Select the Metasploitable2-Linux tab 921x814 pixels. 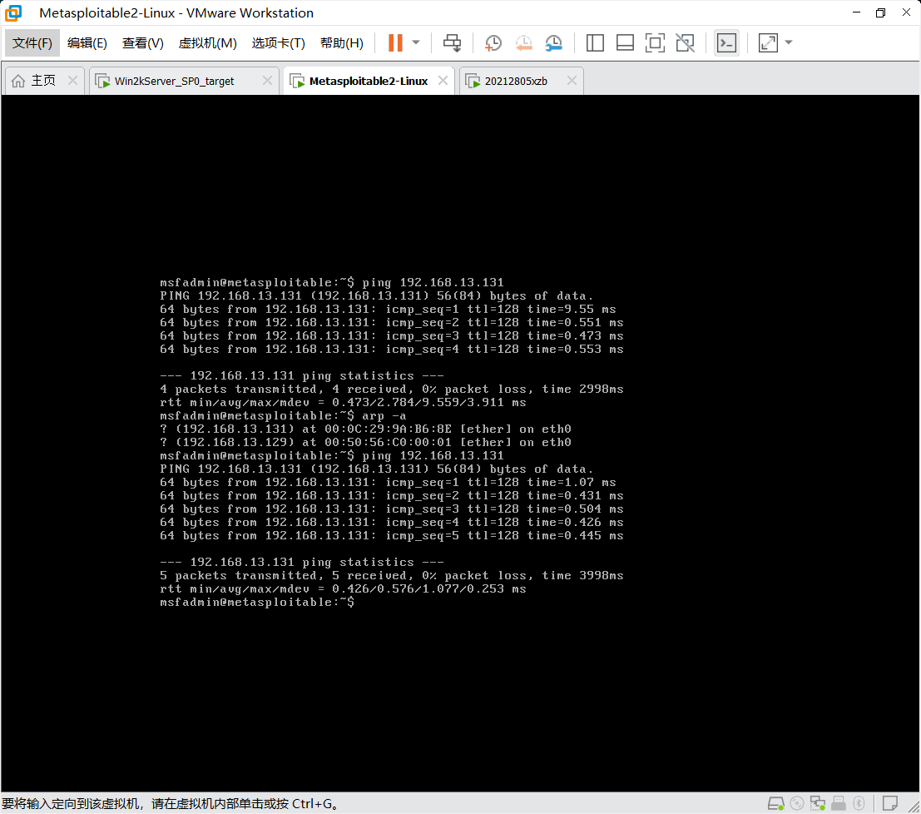(x=369, y=81)
